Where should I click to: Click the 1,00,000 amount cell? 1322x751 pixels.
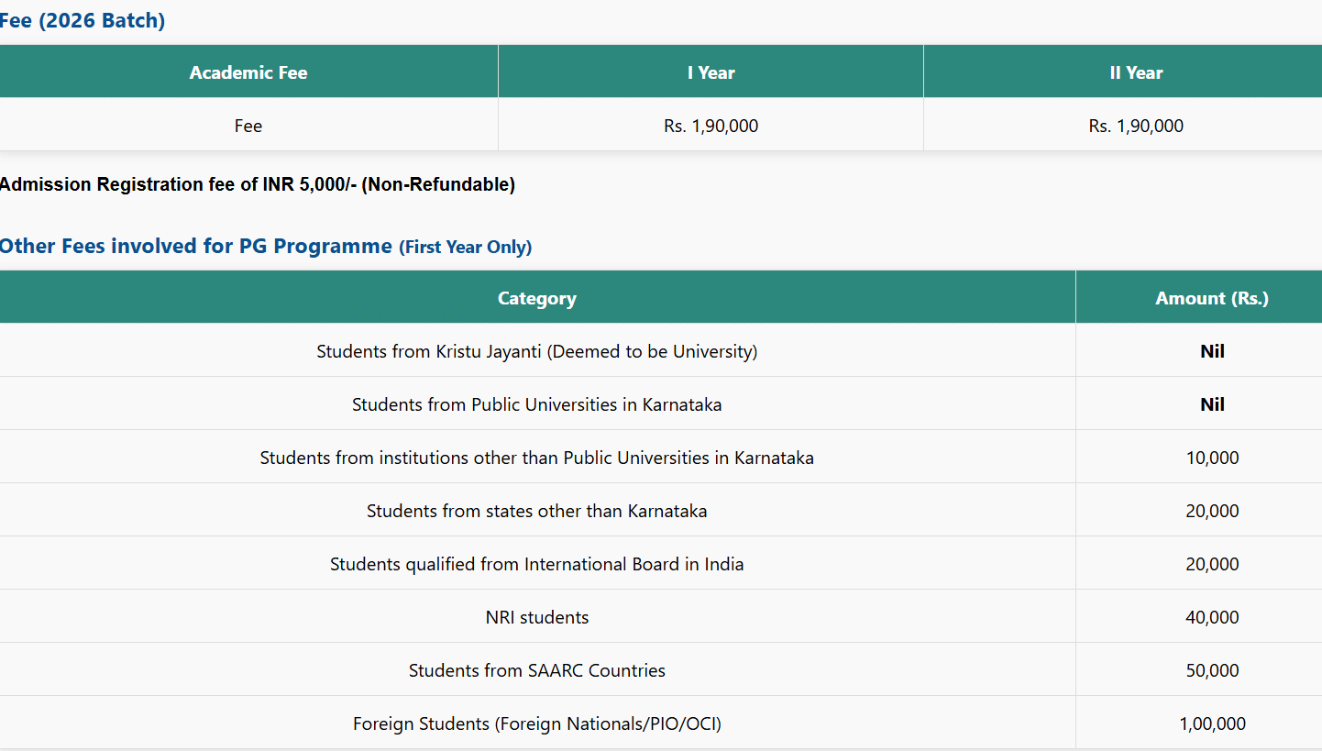coord(1212,723)
